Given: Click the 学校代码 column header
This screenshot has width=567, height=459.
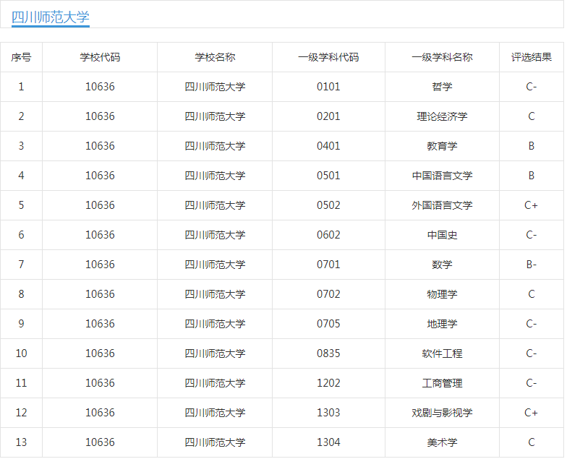Looking at the screenshot, I should click(100, 57).
